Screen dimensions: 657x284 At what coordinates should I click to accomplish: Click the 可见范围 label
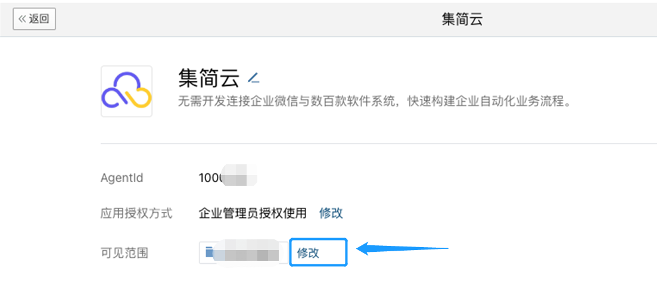point(124,253)
